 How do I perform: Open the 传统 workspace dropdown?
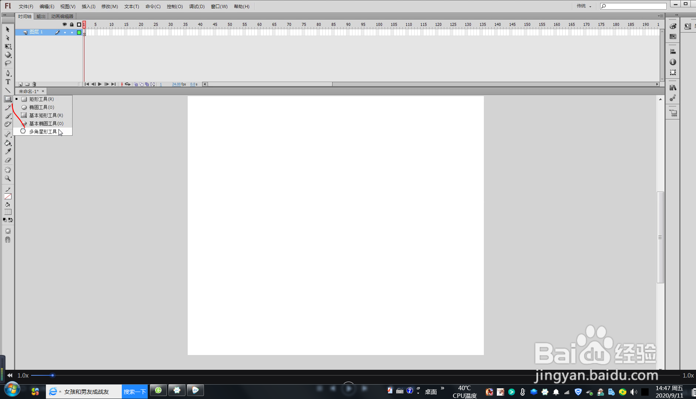(584, 6)
